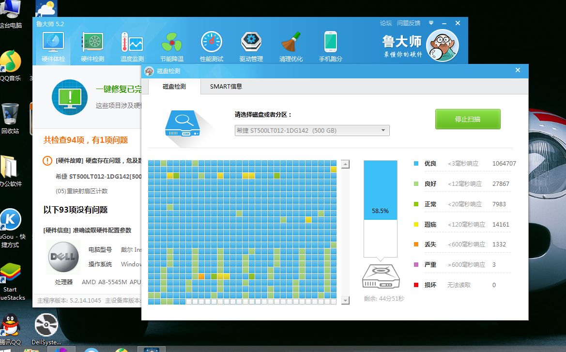566x352 pixels.
Task: Click block map scrollbar down arrow
Action: 345,300
